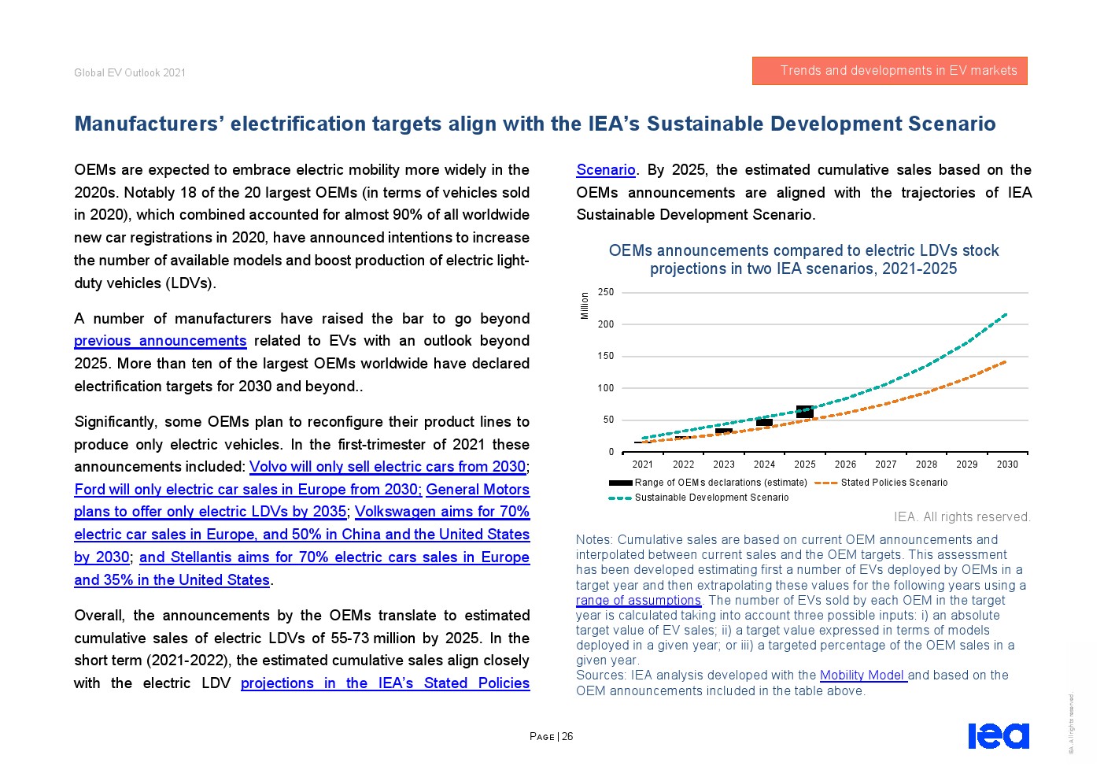1104x781 pixels.
Task: Click the black legend swatch for OEMs declarations
Action: point(620,483)
